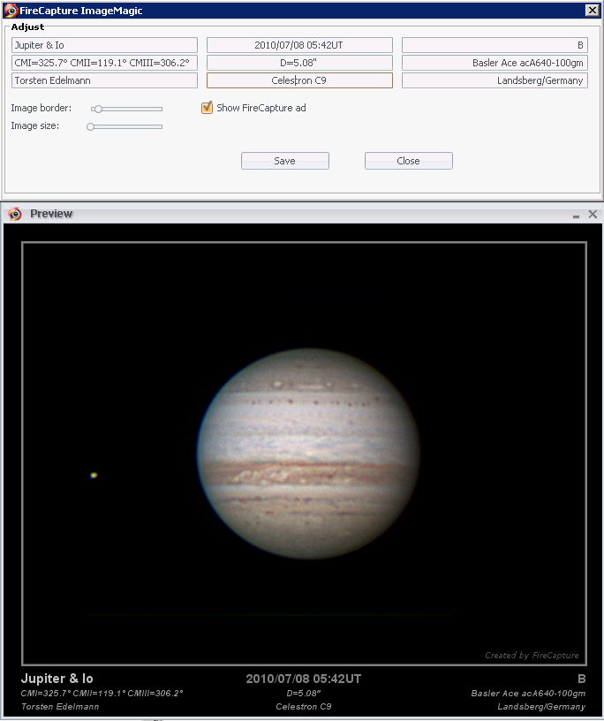The height and width of the screenshot is (721, 604).
Task: Click the Preview window title text
Action: [x=51, y=214]
